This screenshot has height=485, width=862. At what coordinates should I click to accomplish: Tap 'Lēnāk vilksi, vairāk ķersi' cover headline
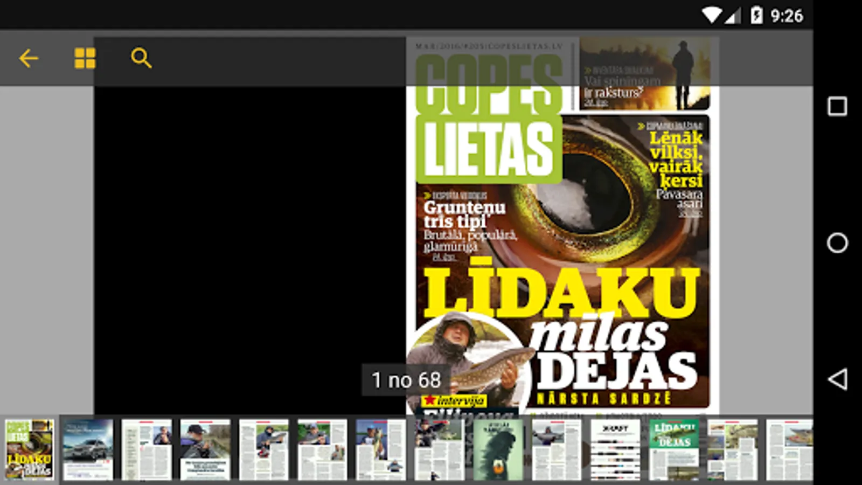coord(676,159)
